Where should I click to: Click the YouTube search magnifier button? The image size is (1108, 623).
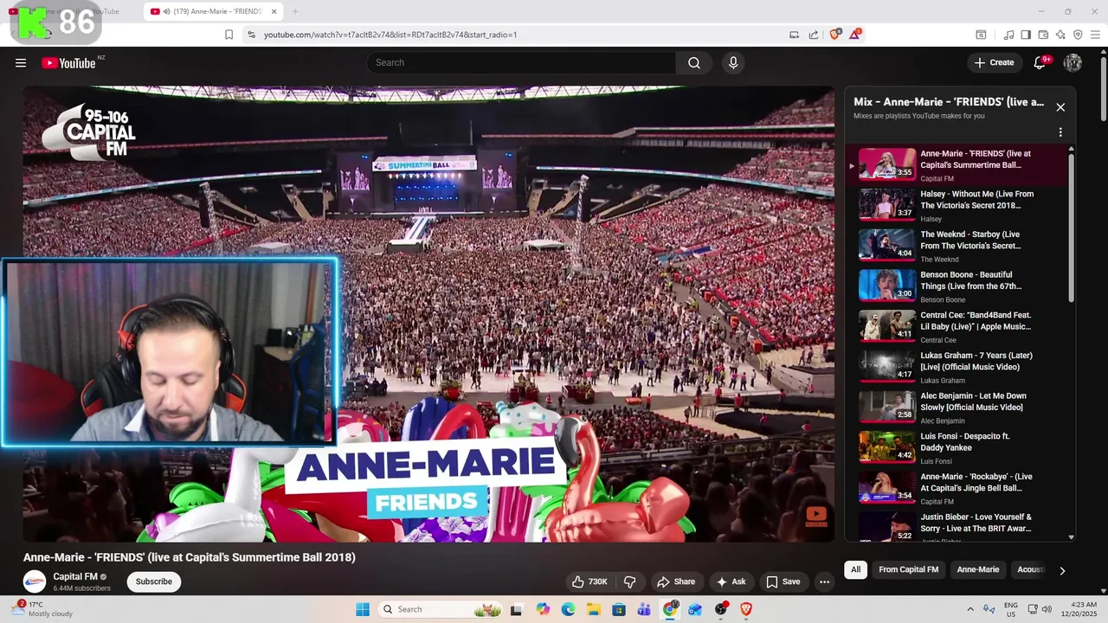[x=694, y=62]
